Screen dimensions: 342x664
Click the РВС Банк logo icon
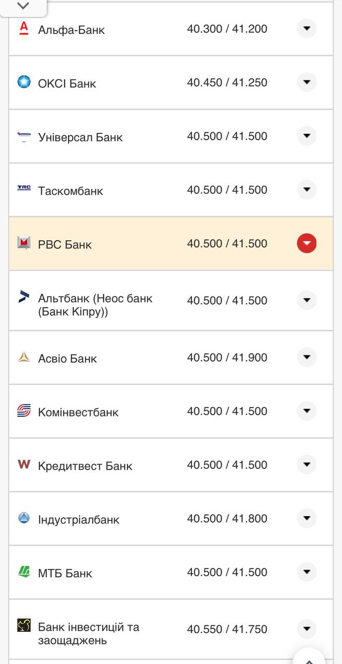(23, 242)
